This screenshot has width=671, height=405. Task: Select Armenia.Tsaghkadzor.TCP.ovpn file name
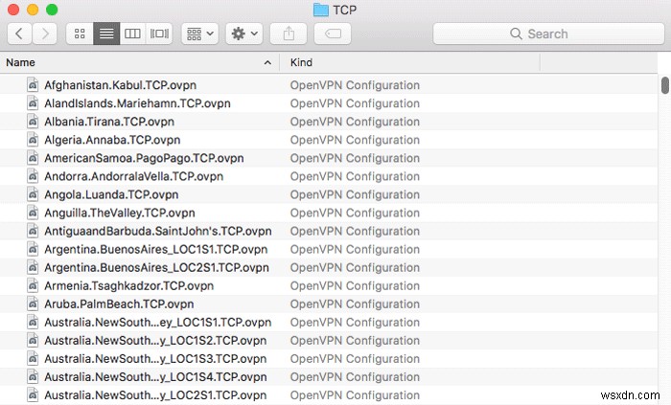pyautogui.click(x=128, y=286)
